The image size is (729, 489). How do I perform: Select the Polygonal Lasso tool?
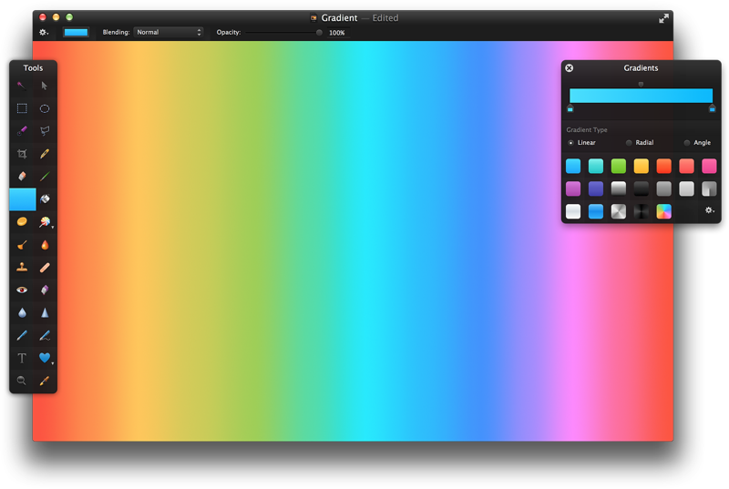coord(45,131)
